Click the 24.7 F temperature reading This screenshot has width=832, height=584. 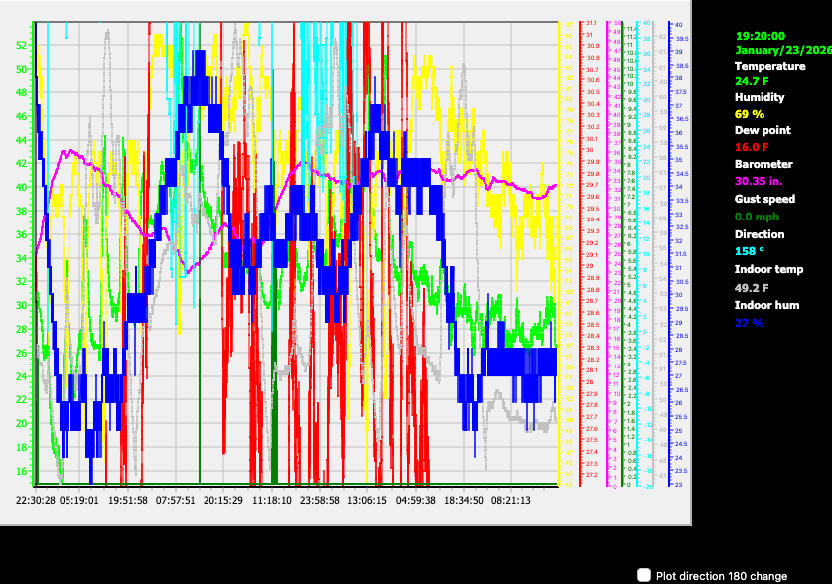pos(753,81)
